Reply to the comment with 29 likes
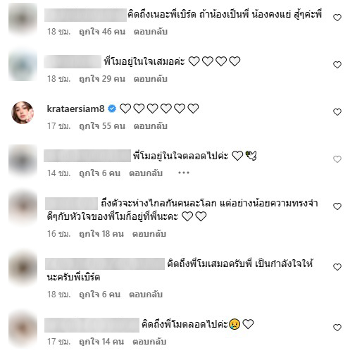Image resolution: width=350 pixels, height=353 pixels. click(x=151, y=79)
